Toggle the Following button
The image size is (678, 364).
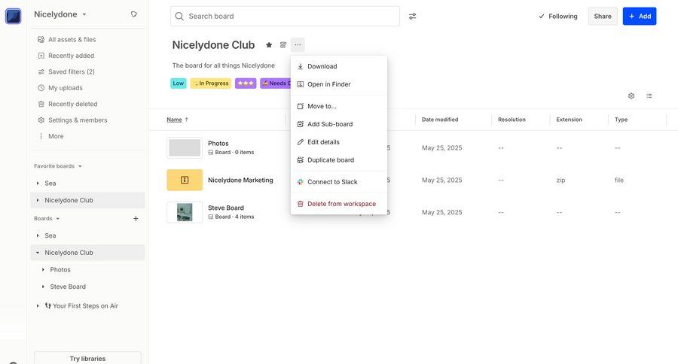pyautogui.click(x=558, y=16)
